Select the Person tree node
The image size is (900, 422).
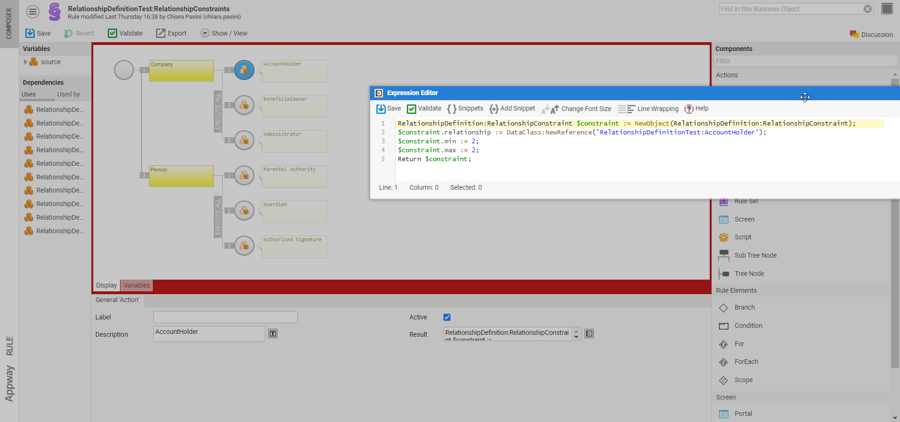[x=181, y=176]
